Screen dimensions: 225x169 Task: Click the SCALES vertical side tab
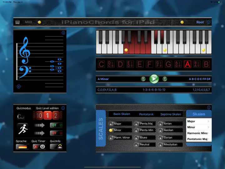pyautogui.click(x=101, y=128)
